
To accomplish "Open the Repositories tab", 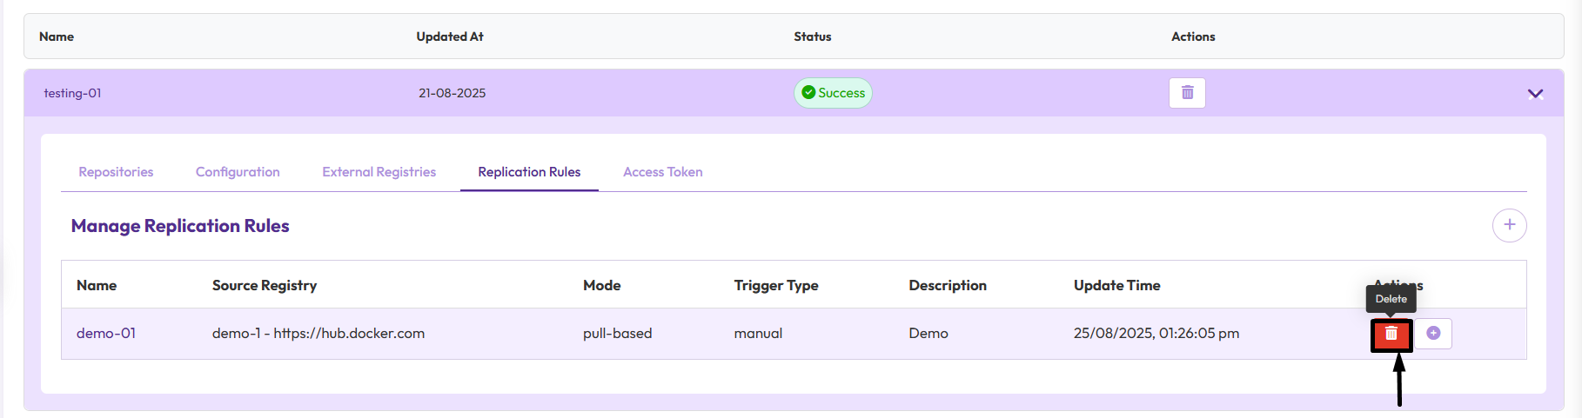I will [x=116, y=172].
